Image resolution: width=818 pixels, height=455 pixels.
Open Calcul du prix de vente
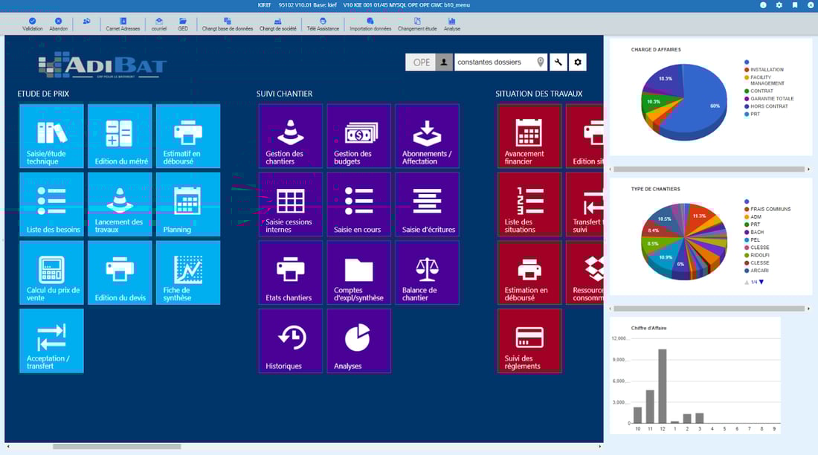coord(51,272)
